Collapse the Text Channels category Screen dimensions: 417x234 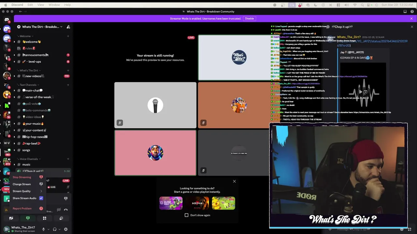pyautogui.click(x=28, y=85)
